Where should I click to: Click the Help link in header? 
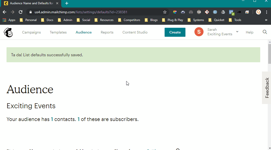250,32
